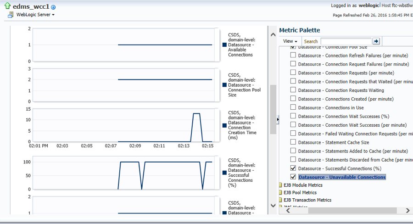Viewport: 413px width, 224px height.
Task: Check Datasource Connections in Use
Action: 293,107
